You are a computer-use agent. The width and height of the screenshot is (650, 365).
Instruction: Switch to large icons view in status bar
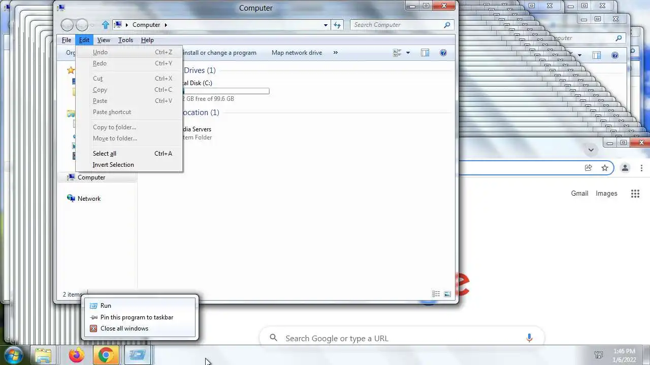[447, 294]
